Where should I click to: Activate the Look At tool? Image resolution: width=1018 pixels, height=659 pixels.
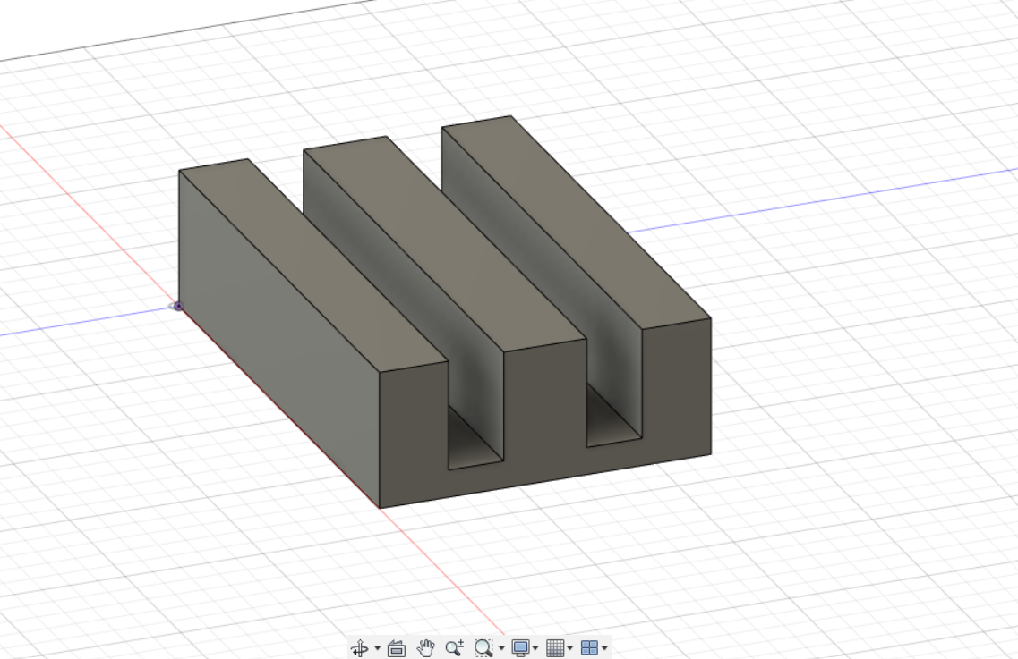[x=397, y=646]
